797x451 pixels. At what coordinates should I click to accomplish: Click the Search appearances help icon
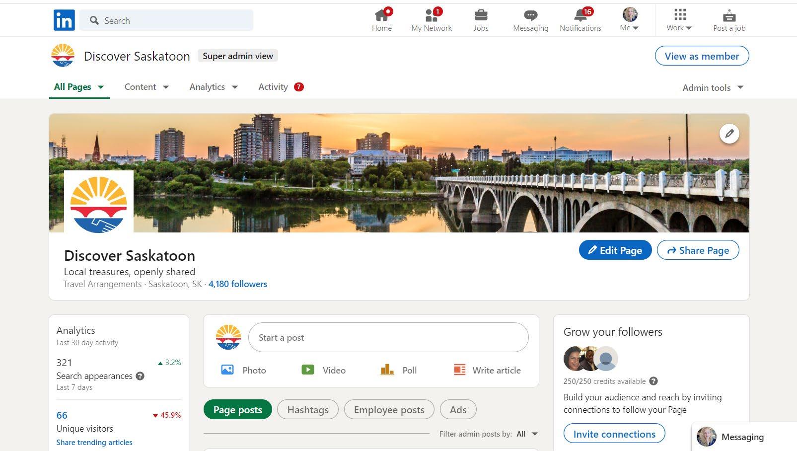pyautogui.click(x=140, y=376)
